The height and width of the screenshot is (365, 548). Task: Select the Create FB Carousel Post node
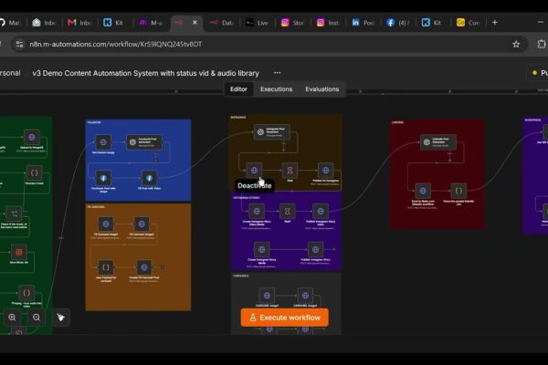(144, 267)
